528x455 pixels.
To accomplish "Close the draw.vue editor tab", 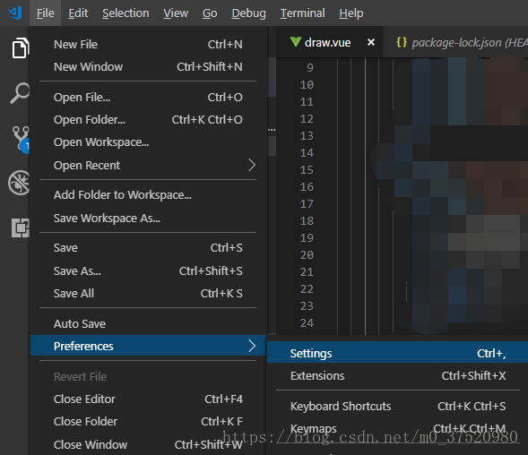I will [x=371, y=42].
